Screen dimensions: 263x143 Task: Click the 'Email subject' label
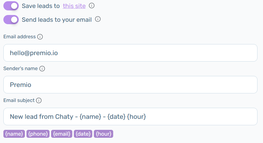pyautogui.click(x=19, y=100)
